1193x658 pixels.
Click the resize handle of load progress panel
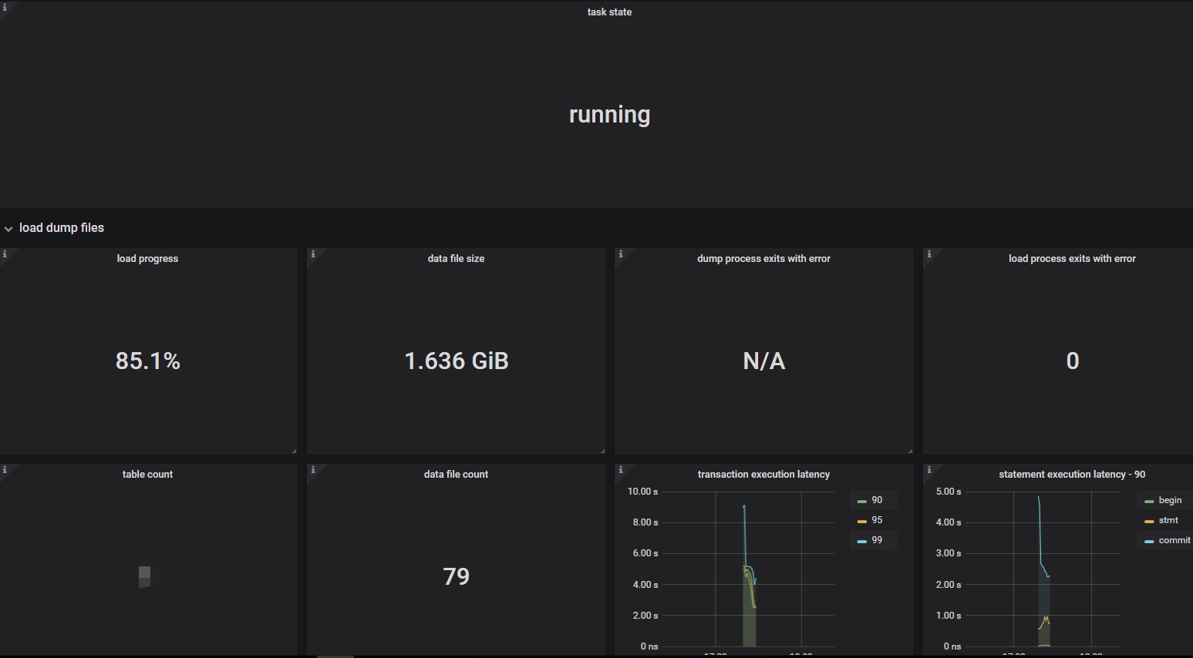coord(294,451)
